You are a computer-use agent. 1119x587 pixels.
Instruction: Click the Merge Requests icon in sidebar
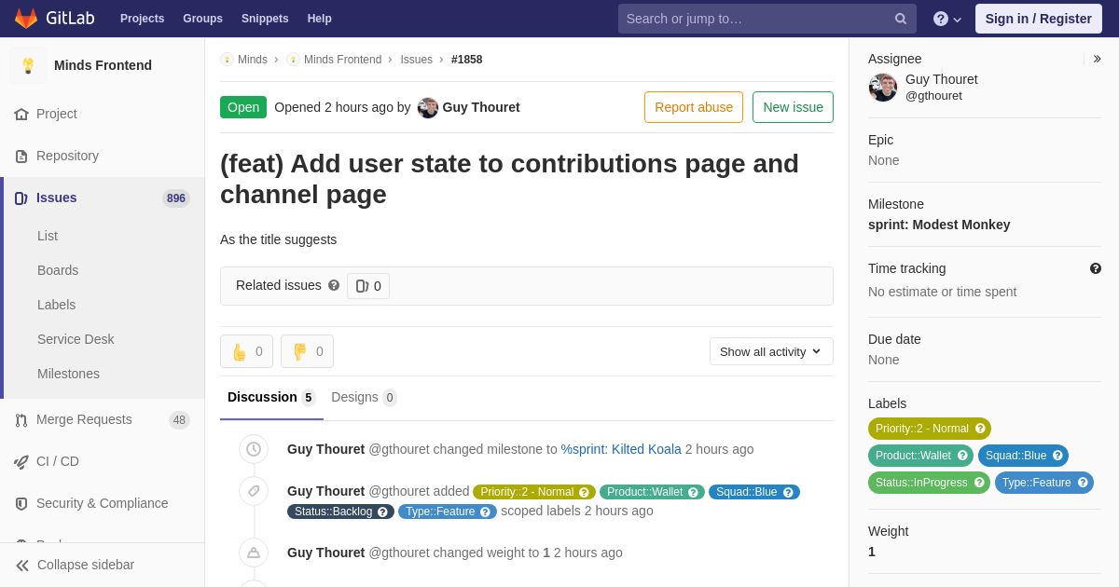tap(21, 419)
